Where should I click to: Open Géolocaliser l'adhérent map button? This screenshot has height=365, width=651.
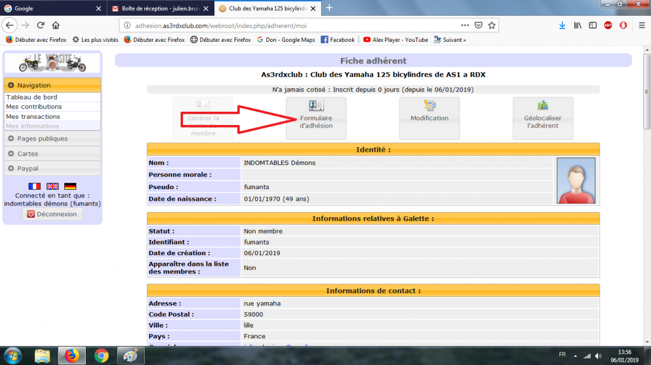[x=542, y=117]
